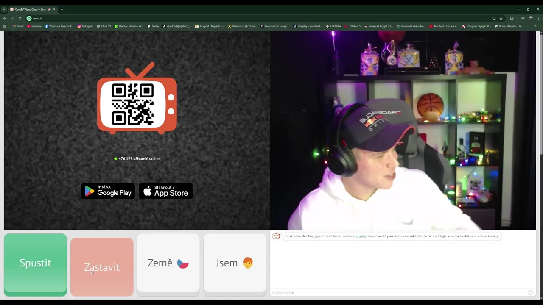Viewport: 543px width, 305px height.
Task: Click the Google Play download badge
Action: (108, 191)
